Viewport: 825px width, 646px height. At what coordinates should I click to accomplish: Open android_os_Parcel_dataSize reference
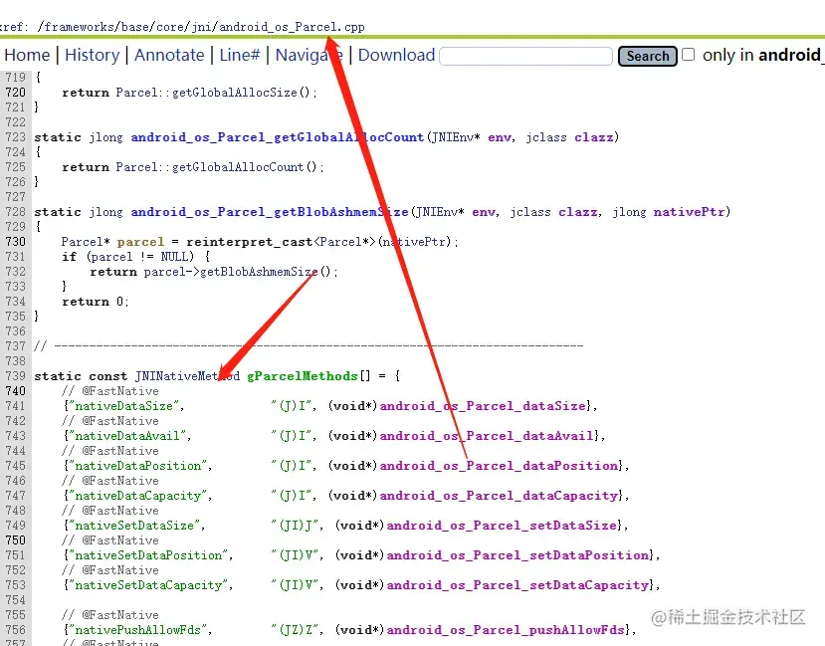click(483, 406)
